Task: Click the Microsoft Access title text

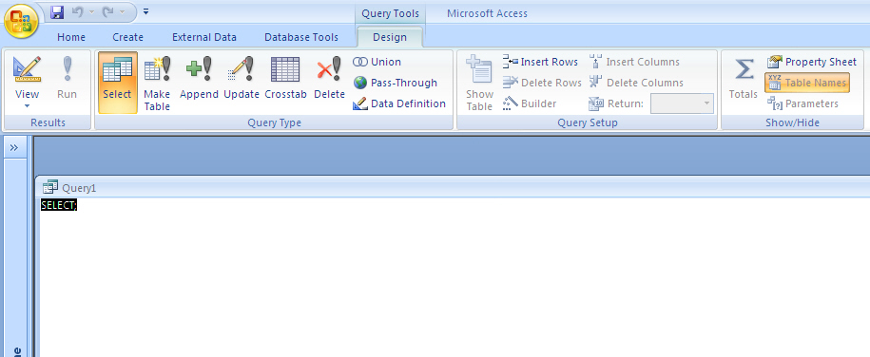Action: coord(487,13)
